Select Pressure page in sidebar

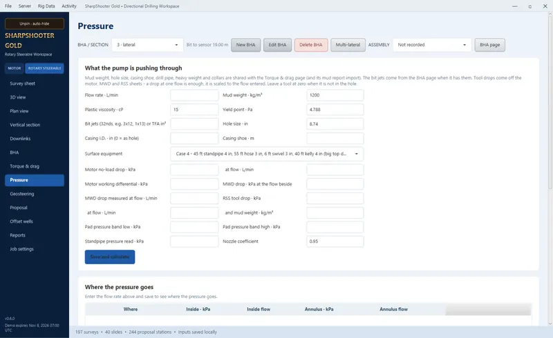point(35,180)
